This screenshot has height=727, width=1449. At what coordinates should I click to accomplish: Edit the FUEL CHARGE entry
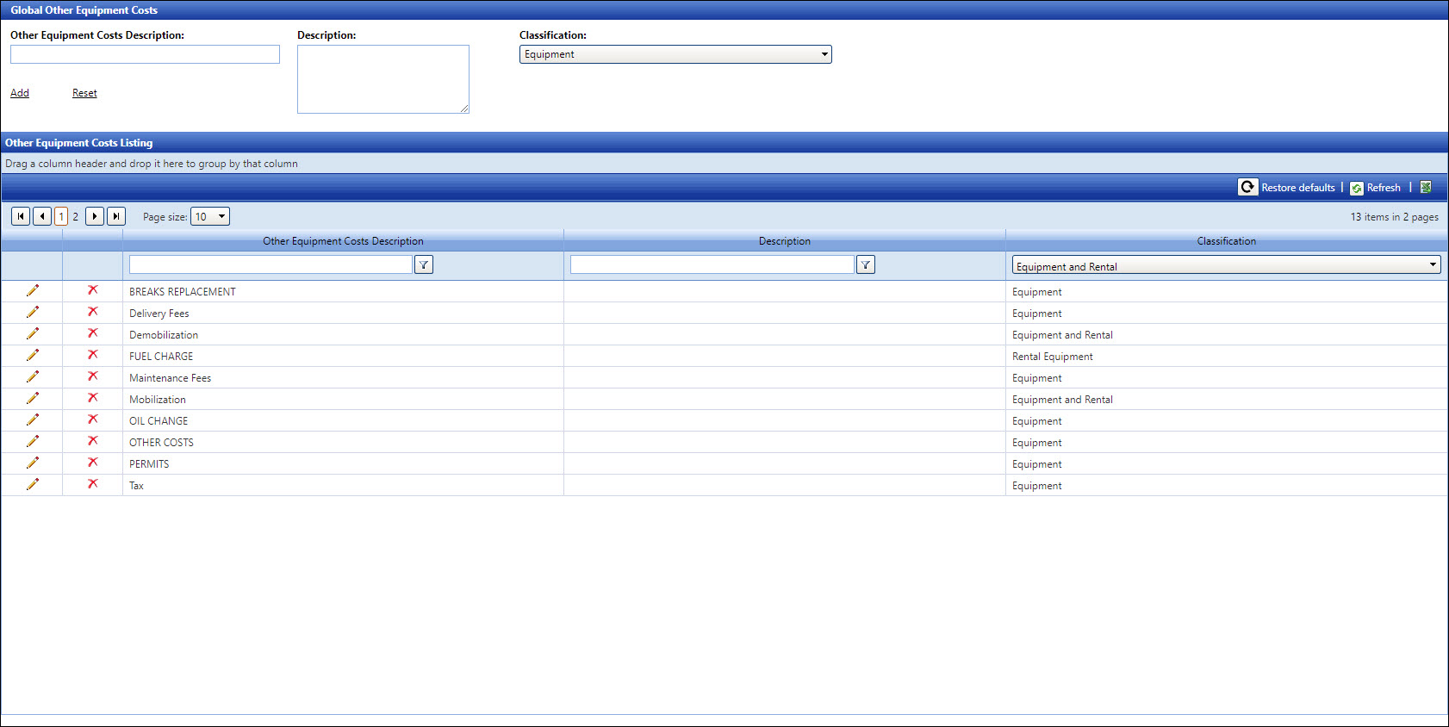pos(33,356)
